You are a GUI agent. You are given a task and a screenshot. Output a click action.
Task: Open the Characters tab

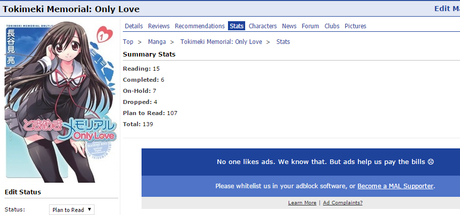[263, 26]
